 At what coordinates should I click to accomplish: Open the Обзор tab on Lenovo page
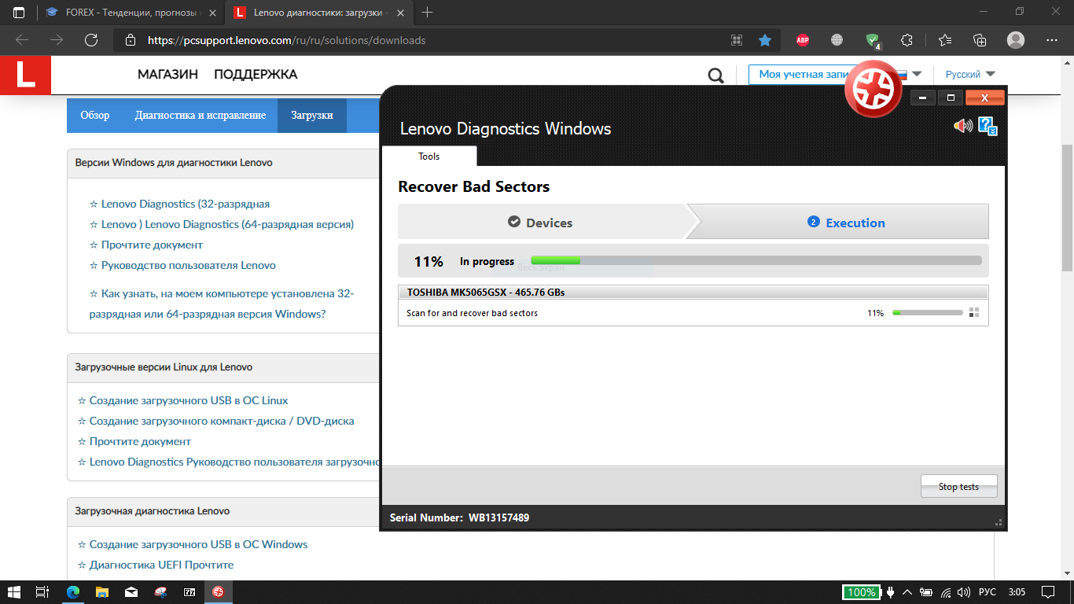pos(94,115)
